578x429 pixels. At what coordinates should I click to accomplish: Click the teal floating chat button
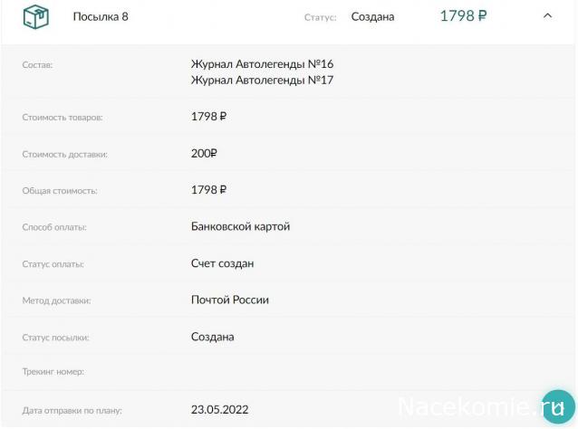557,407
